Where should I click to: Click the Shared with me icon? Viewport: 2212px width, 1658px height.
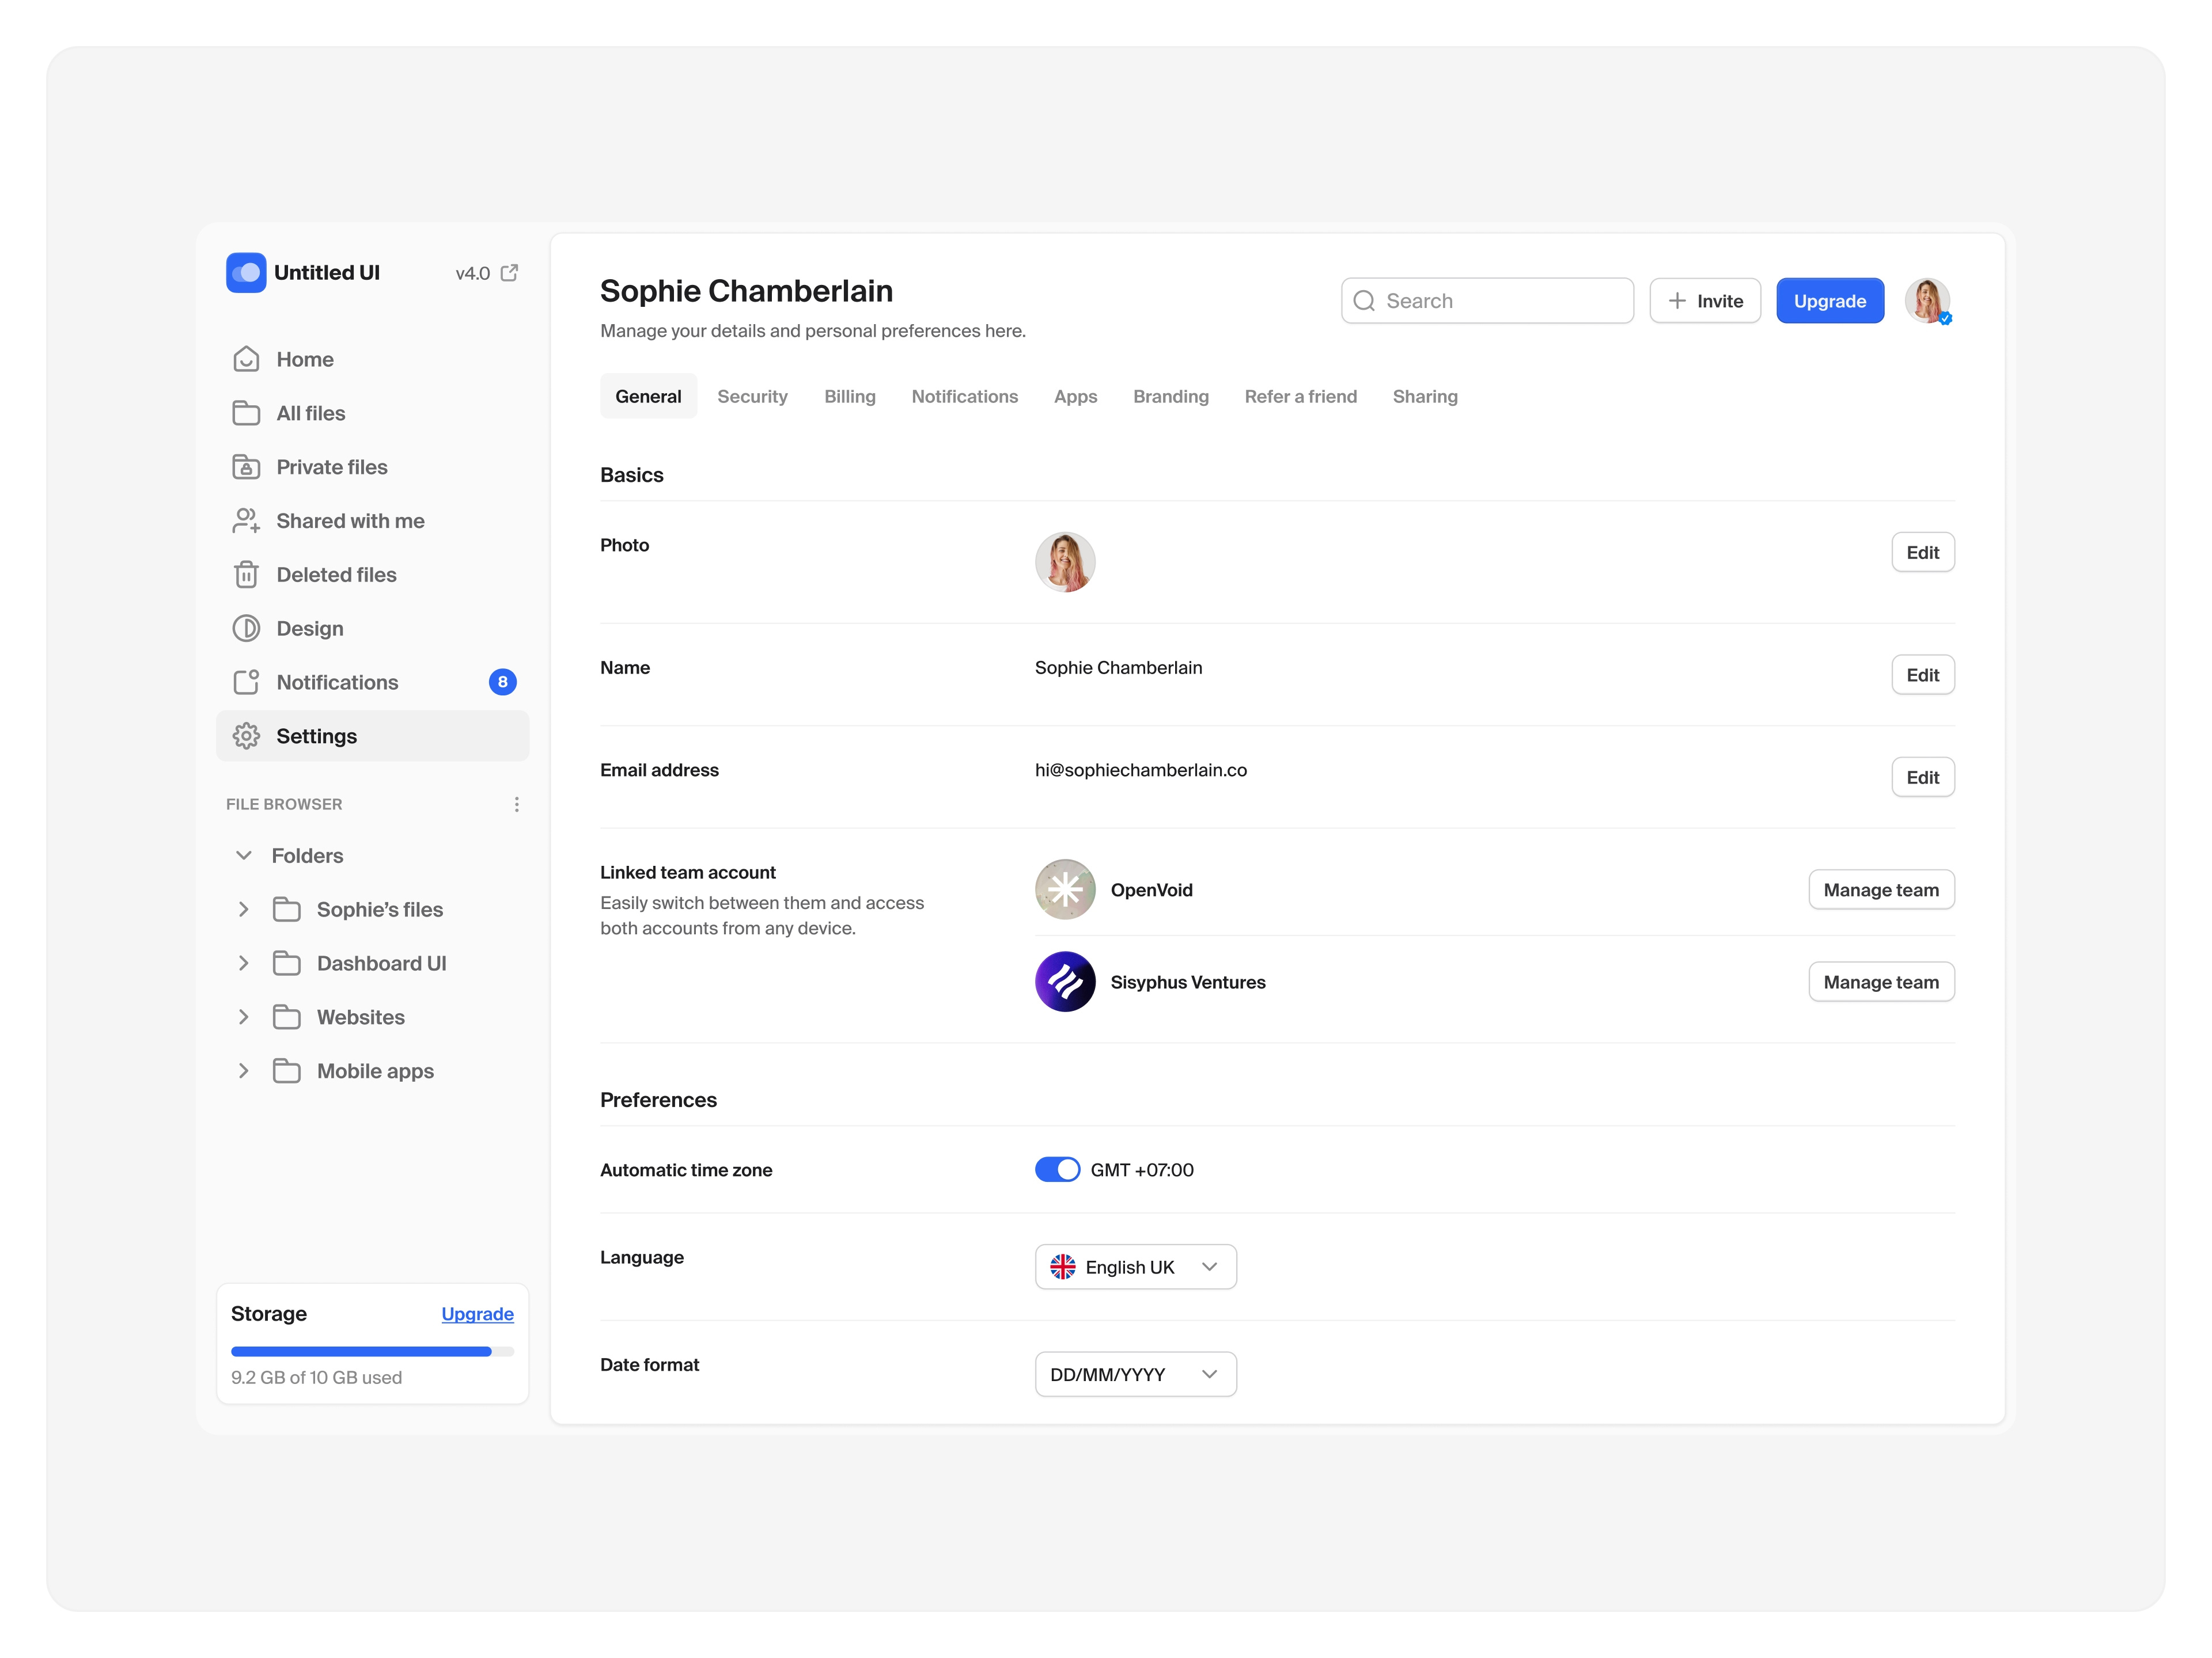[246, 520]
